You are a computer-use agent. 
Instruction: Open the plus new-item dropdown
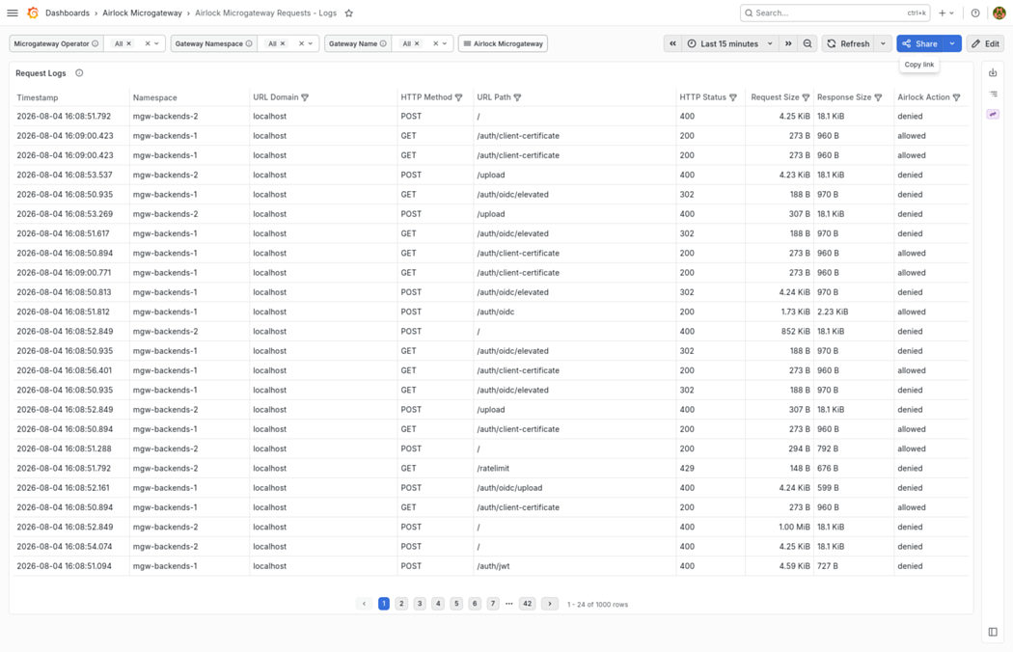point(945,13)
